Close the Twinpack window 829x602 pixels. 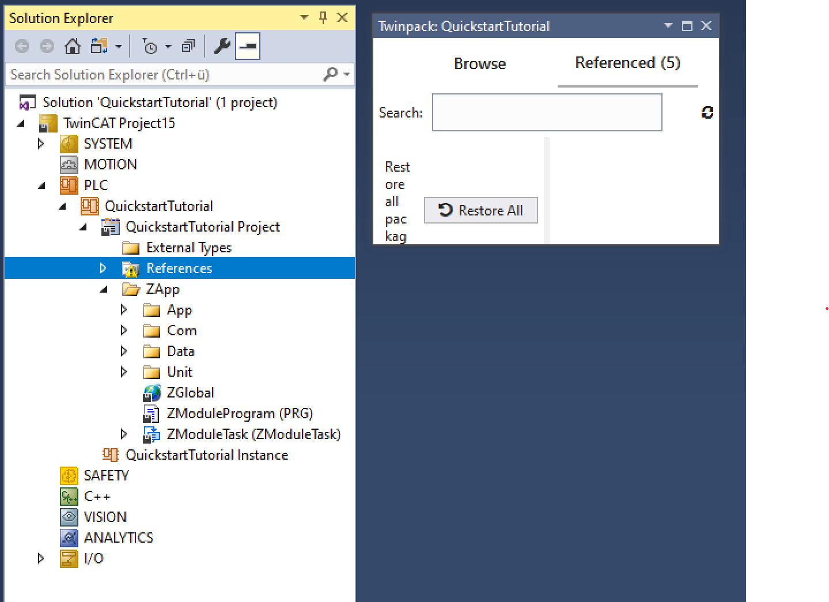coord(706,25)
